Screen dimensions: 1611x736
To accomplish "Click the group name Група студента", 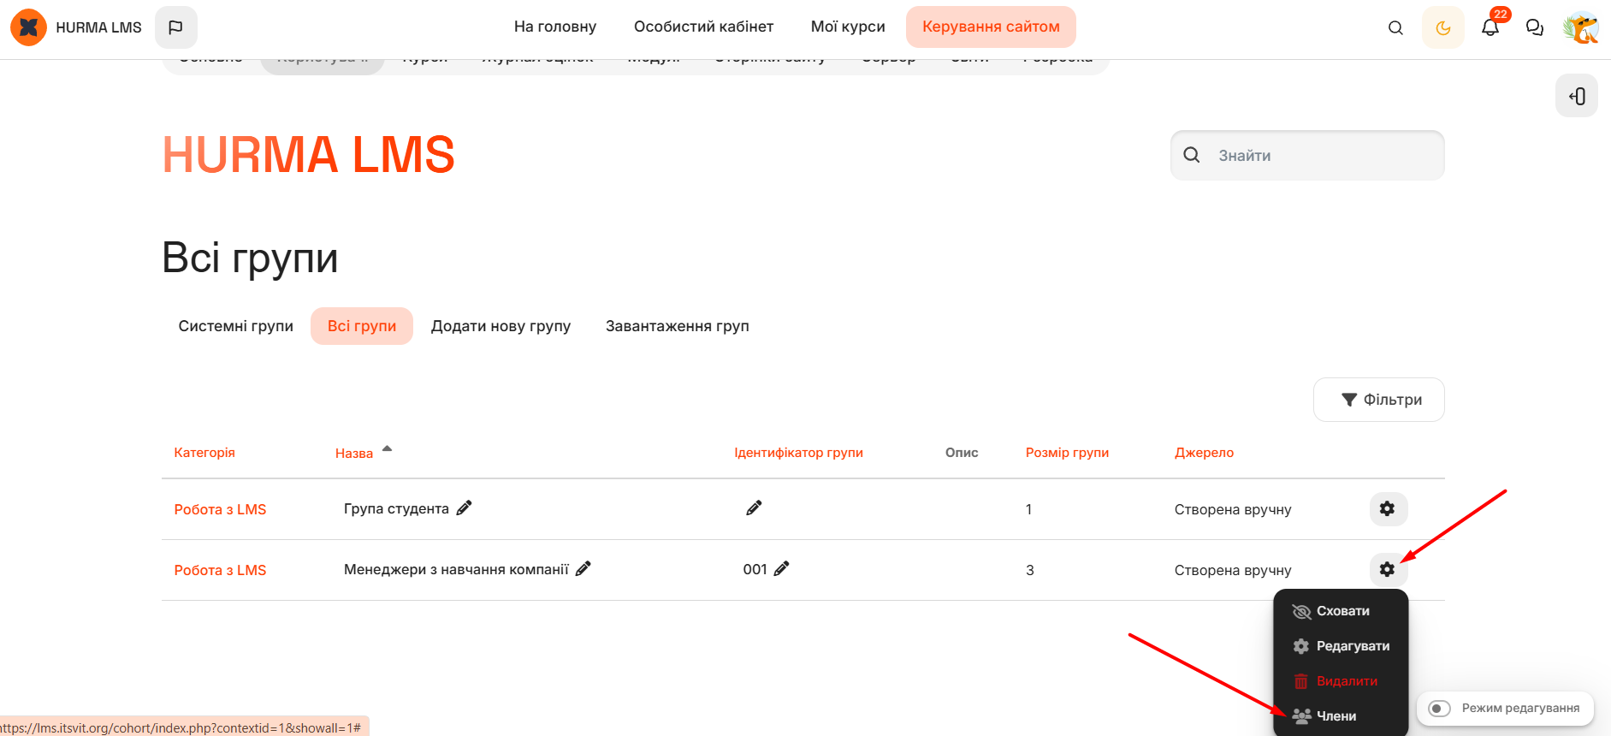I will pos(396,508).
